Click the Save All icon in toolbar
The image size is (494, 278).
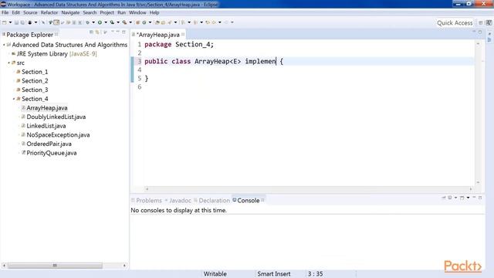(x=22, y=22)
